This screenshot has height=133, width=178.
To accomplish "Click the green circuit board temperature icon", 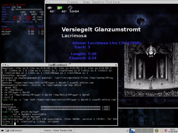I will 60,8.
